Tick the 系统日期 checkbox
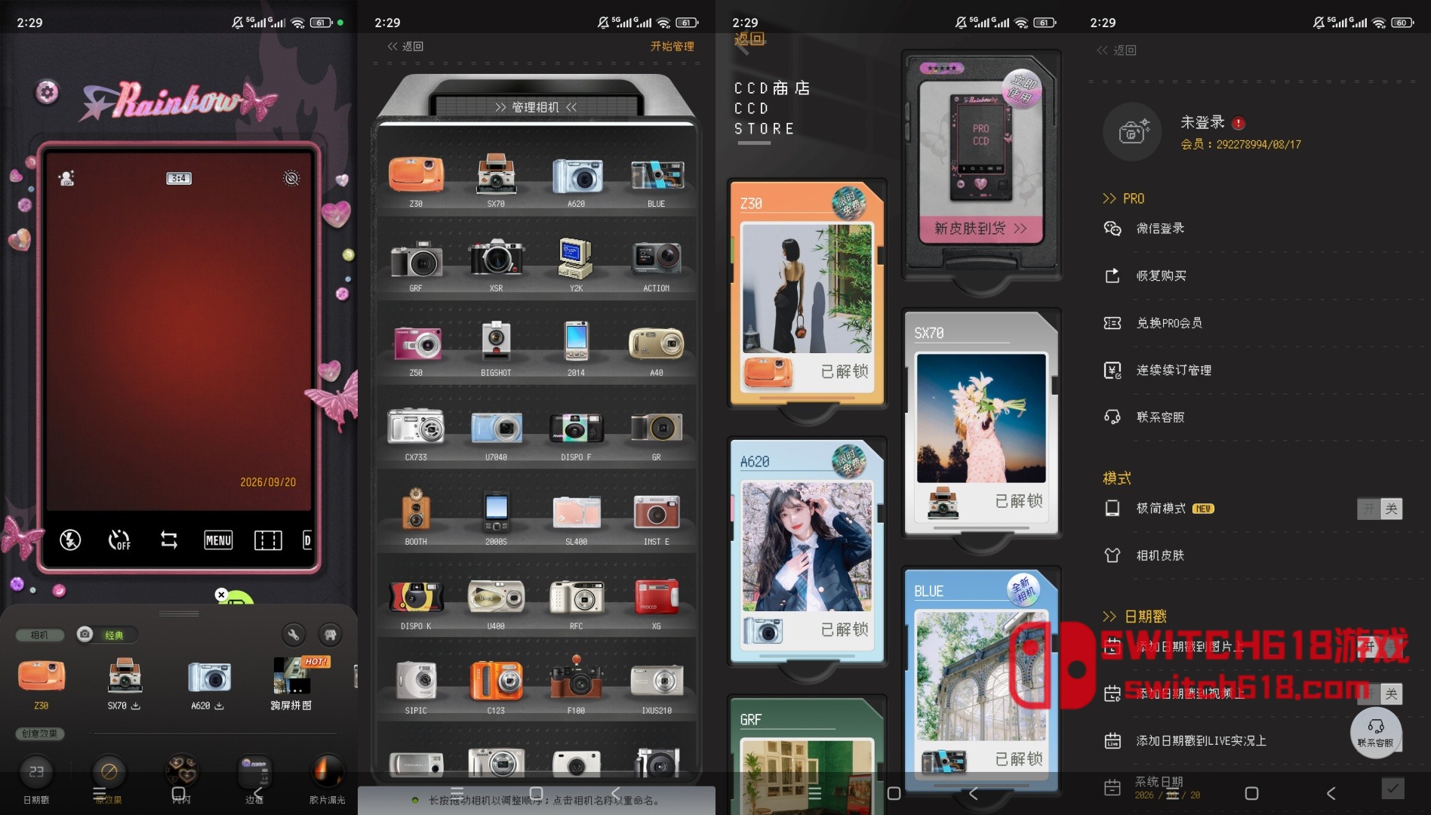Image resolution: width=1431 pixels, height=815 pixels. tap(1393, 789)
